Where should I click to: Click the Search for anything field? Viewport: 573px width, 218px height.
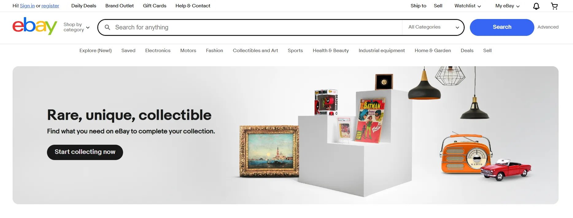pyautogui.click(x=257, y=27)
